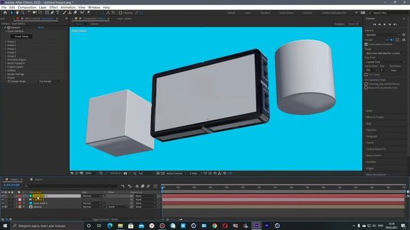
Task: Open Chrome from the Windows taskbar
Action: click(x=215, y=226)
